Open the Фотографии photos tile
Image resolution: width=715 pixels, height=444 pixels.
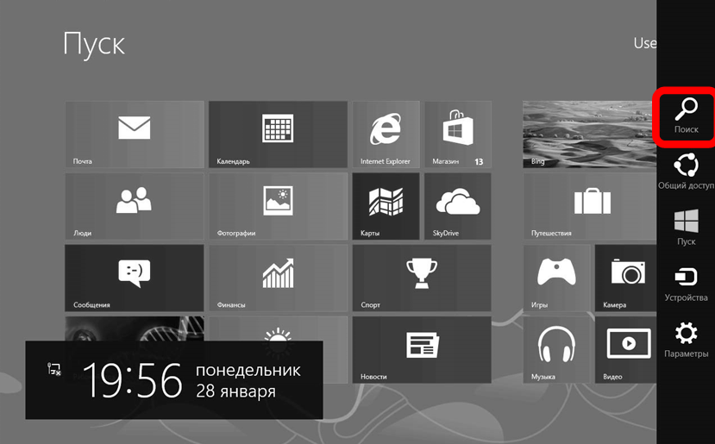pyautogui.click(x=278, y=206)
